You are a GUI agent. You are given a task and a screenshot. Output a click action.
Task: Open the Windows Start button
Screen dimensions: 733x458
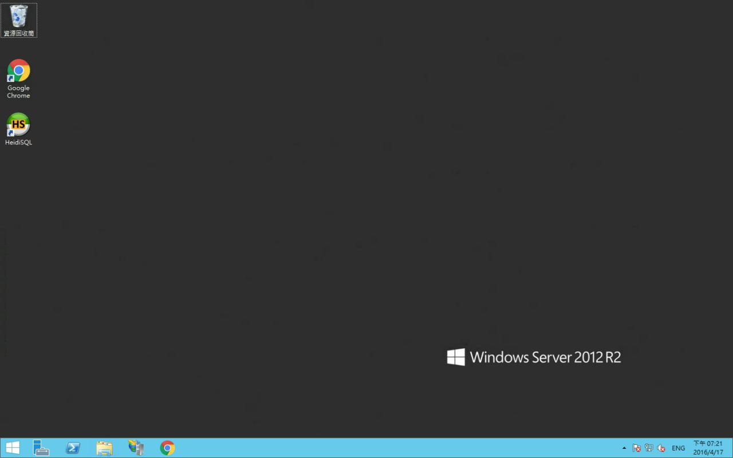click(13, 448)
